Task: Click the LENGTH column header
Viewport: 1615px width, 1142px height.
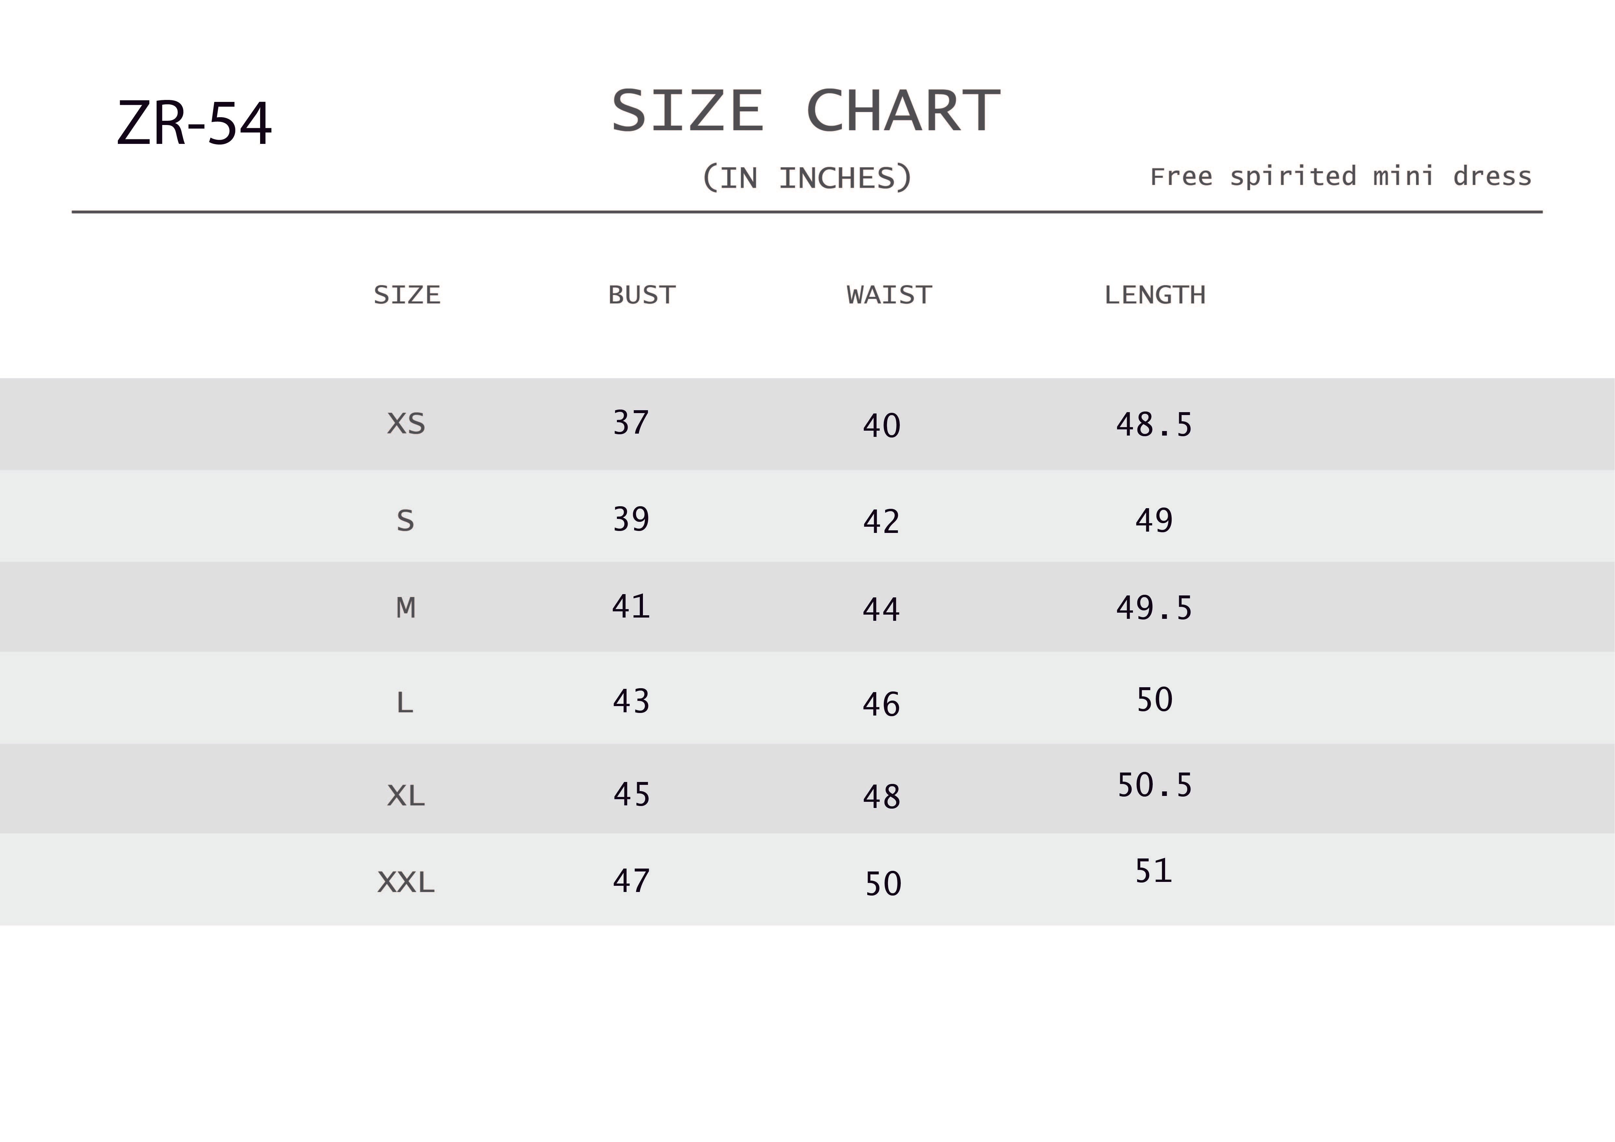Action: click(1155, 295)
